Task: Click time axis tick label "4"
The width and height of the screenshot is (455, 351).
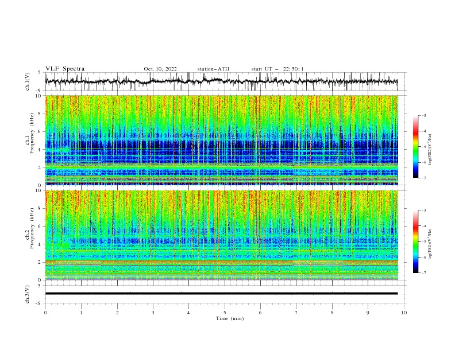Action: [189, 313]
